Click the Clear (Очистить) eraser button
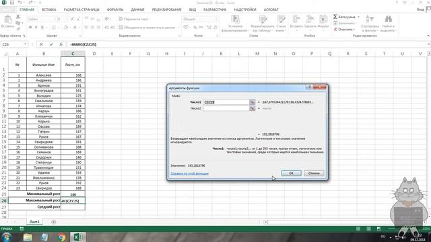 343,30
